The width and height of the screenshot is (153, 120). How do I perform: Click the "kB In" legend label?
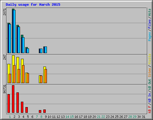[x=149, y=97]
